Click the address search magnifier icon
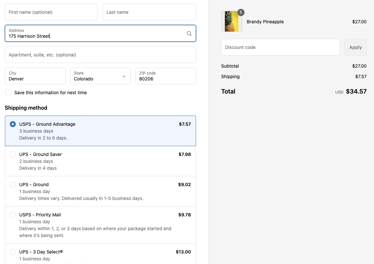374x264 pixels. click(x=189, y=33)
